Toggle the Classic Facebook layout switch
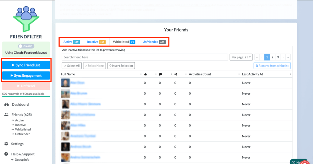 tap(26, 46)
